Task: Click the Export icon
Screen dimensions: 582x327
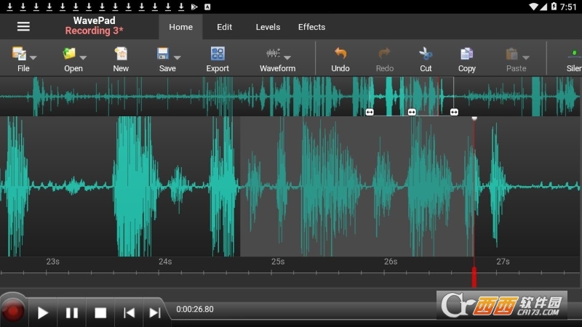Action: pos(218,54)
